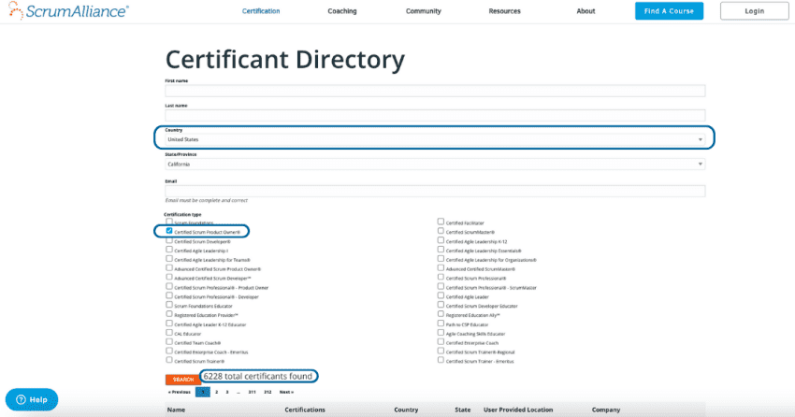Open the Country dropdown showing United States
This screenshot has height=417, width=795.
coord(435,139)
